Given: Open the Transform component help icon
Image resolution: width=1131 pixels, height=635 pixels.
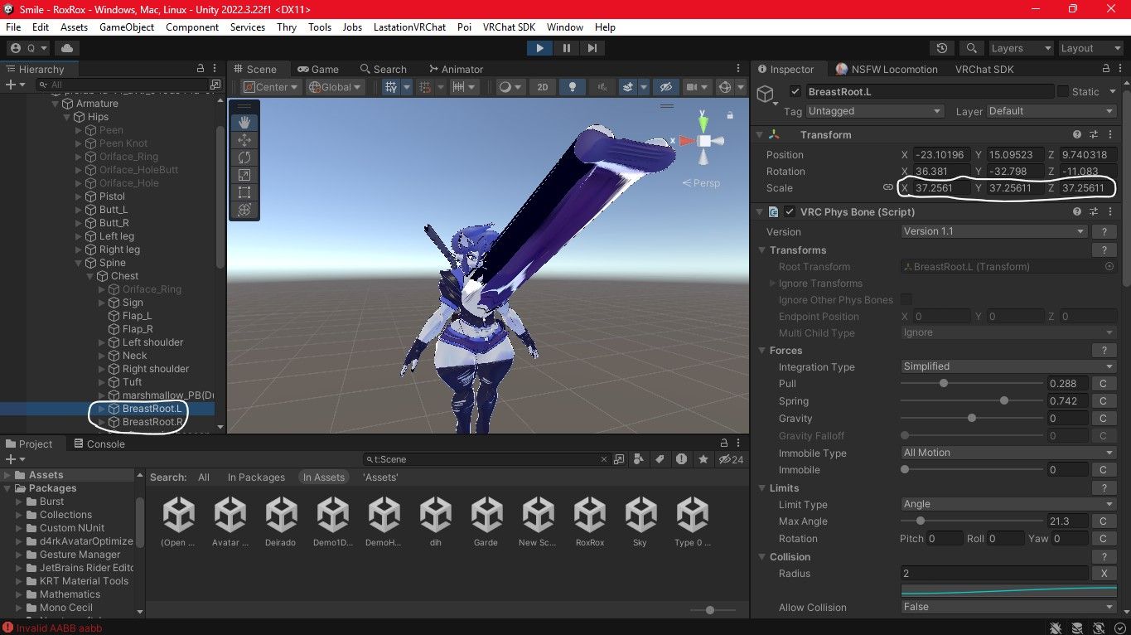Looking at the screenshot, I should 1077,134.
